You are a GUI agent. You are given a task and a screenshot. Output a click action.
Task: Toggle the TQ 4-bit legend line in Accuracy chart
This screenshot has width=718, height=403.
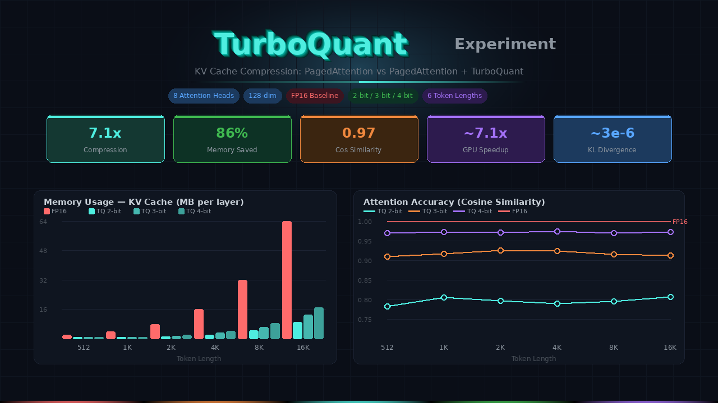pos(459,211)
